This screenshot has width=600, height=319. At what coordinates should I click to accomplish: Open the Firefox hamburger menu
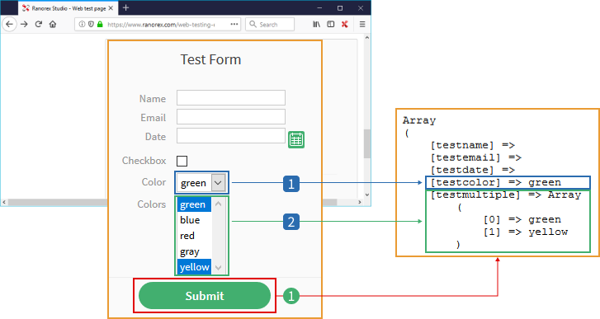(362, 24)
